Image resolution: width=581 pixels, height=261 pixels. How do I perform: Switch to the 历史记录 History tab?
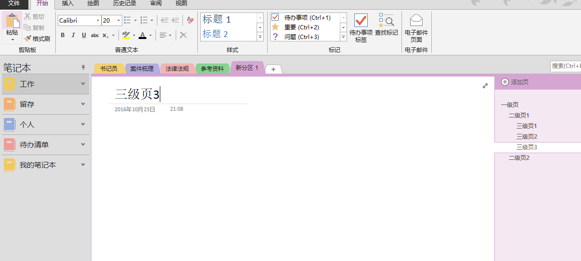(x=125, y=3)
